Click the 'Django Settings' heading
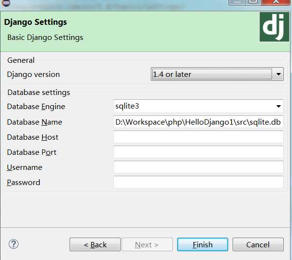Image resolution: width=292 pixels, height=260 pixels. pos(36,22)
